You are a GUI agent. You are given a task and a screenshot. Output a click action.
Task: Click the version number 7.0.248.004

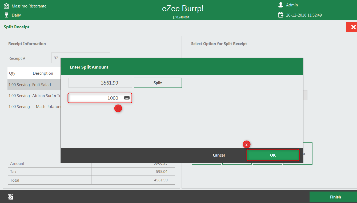pos(182,17)
